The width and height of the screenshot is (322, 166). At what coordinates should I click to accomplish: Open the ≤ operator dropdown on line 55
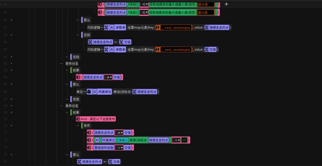[144, 12]
